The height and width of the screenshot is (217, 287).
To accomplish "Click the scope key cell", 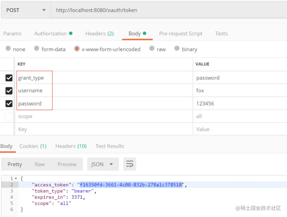I will point(104,116).
